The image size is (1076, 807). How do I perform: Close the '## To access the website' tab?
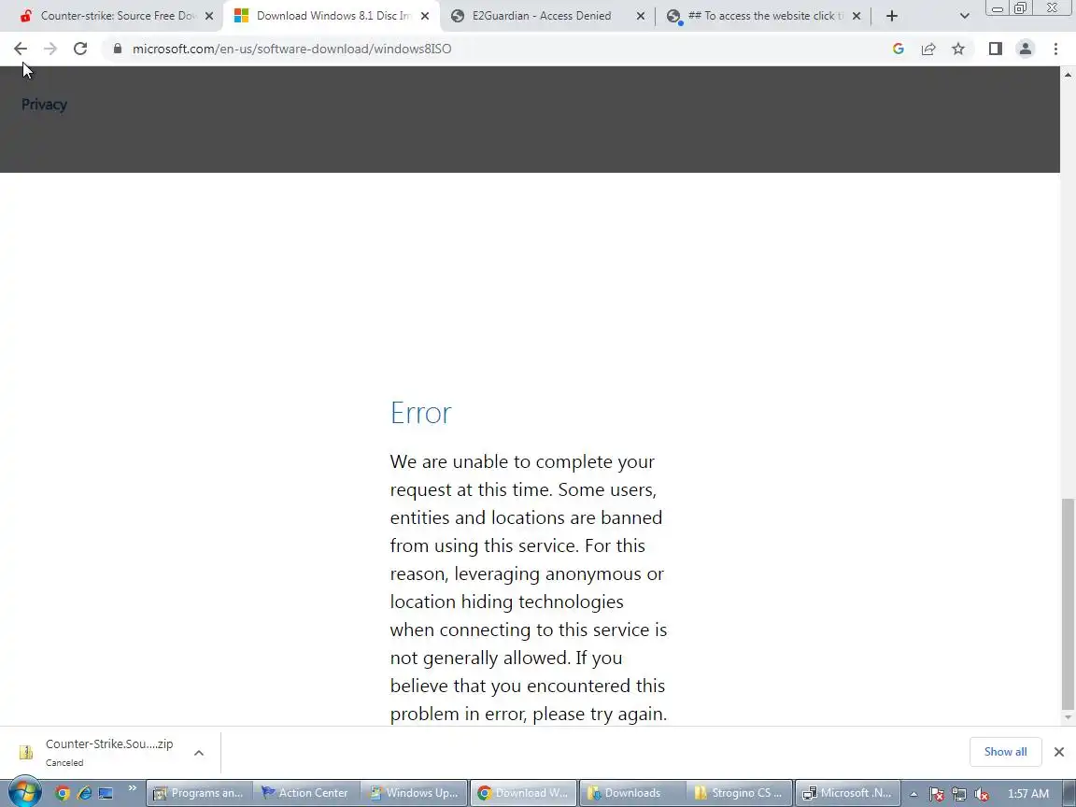856,16
